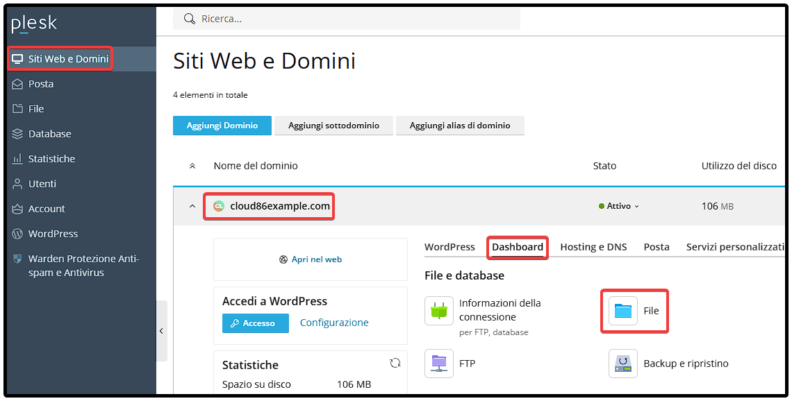Focus the Ricerca search field
792x401 pixels.
(347, 19)
